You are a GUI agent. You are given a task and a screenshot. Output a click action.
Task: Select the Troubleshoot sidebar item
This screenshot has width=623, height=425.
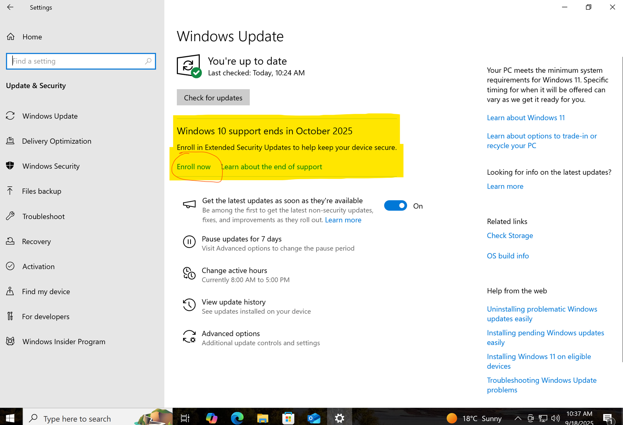click(x=43, y=216)
